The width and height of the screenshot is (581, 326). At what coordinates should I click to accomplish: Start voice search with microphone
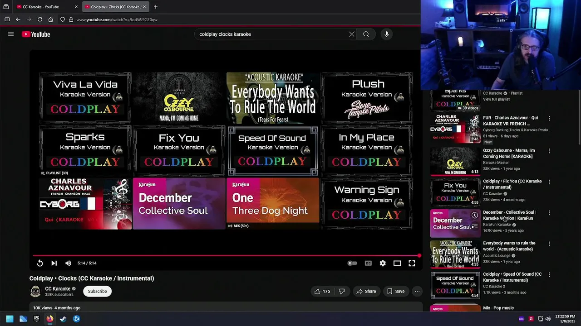(387, 34)
